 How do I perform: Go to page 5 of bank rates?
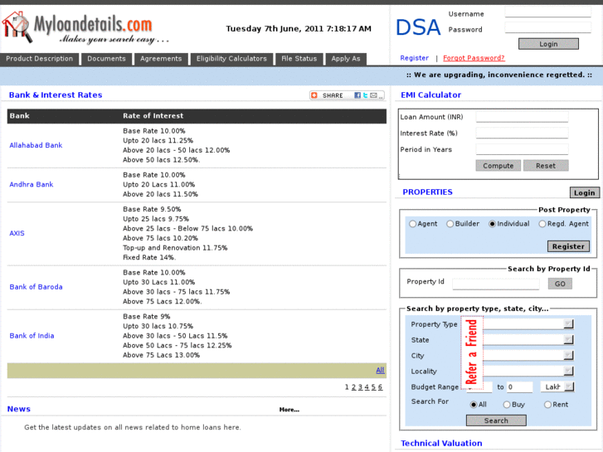tap(373, 387)
